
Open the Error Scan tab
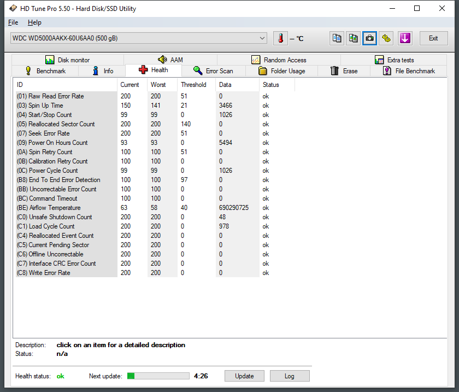pyautogui.click(x=213, y=71)
